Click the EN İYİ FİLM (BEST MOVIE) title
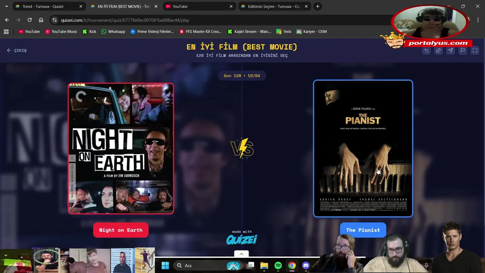The image size is (485, 273). click(242, 47)
